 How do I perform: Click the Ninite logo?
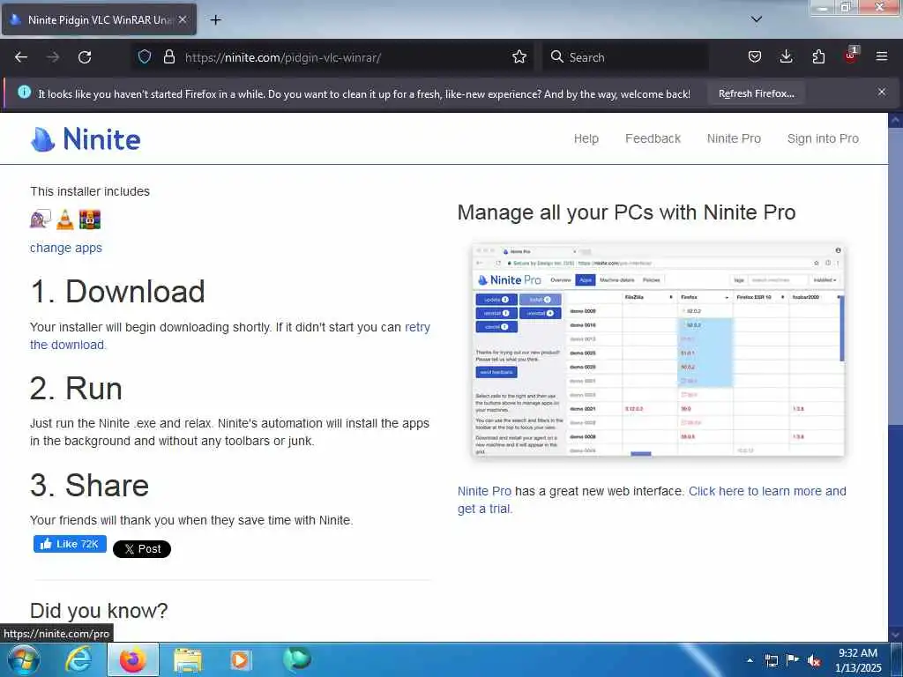pos(86,138)
